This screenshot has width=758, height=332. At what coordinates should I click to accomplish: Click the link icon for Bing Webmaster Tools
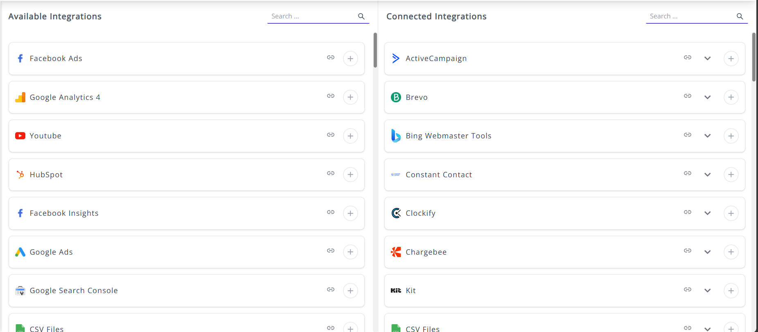coord(688,135)
